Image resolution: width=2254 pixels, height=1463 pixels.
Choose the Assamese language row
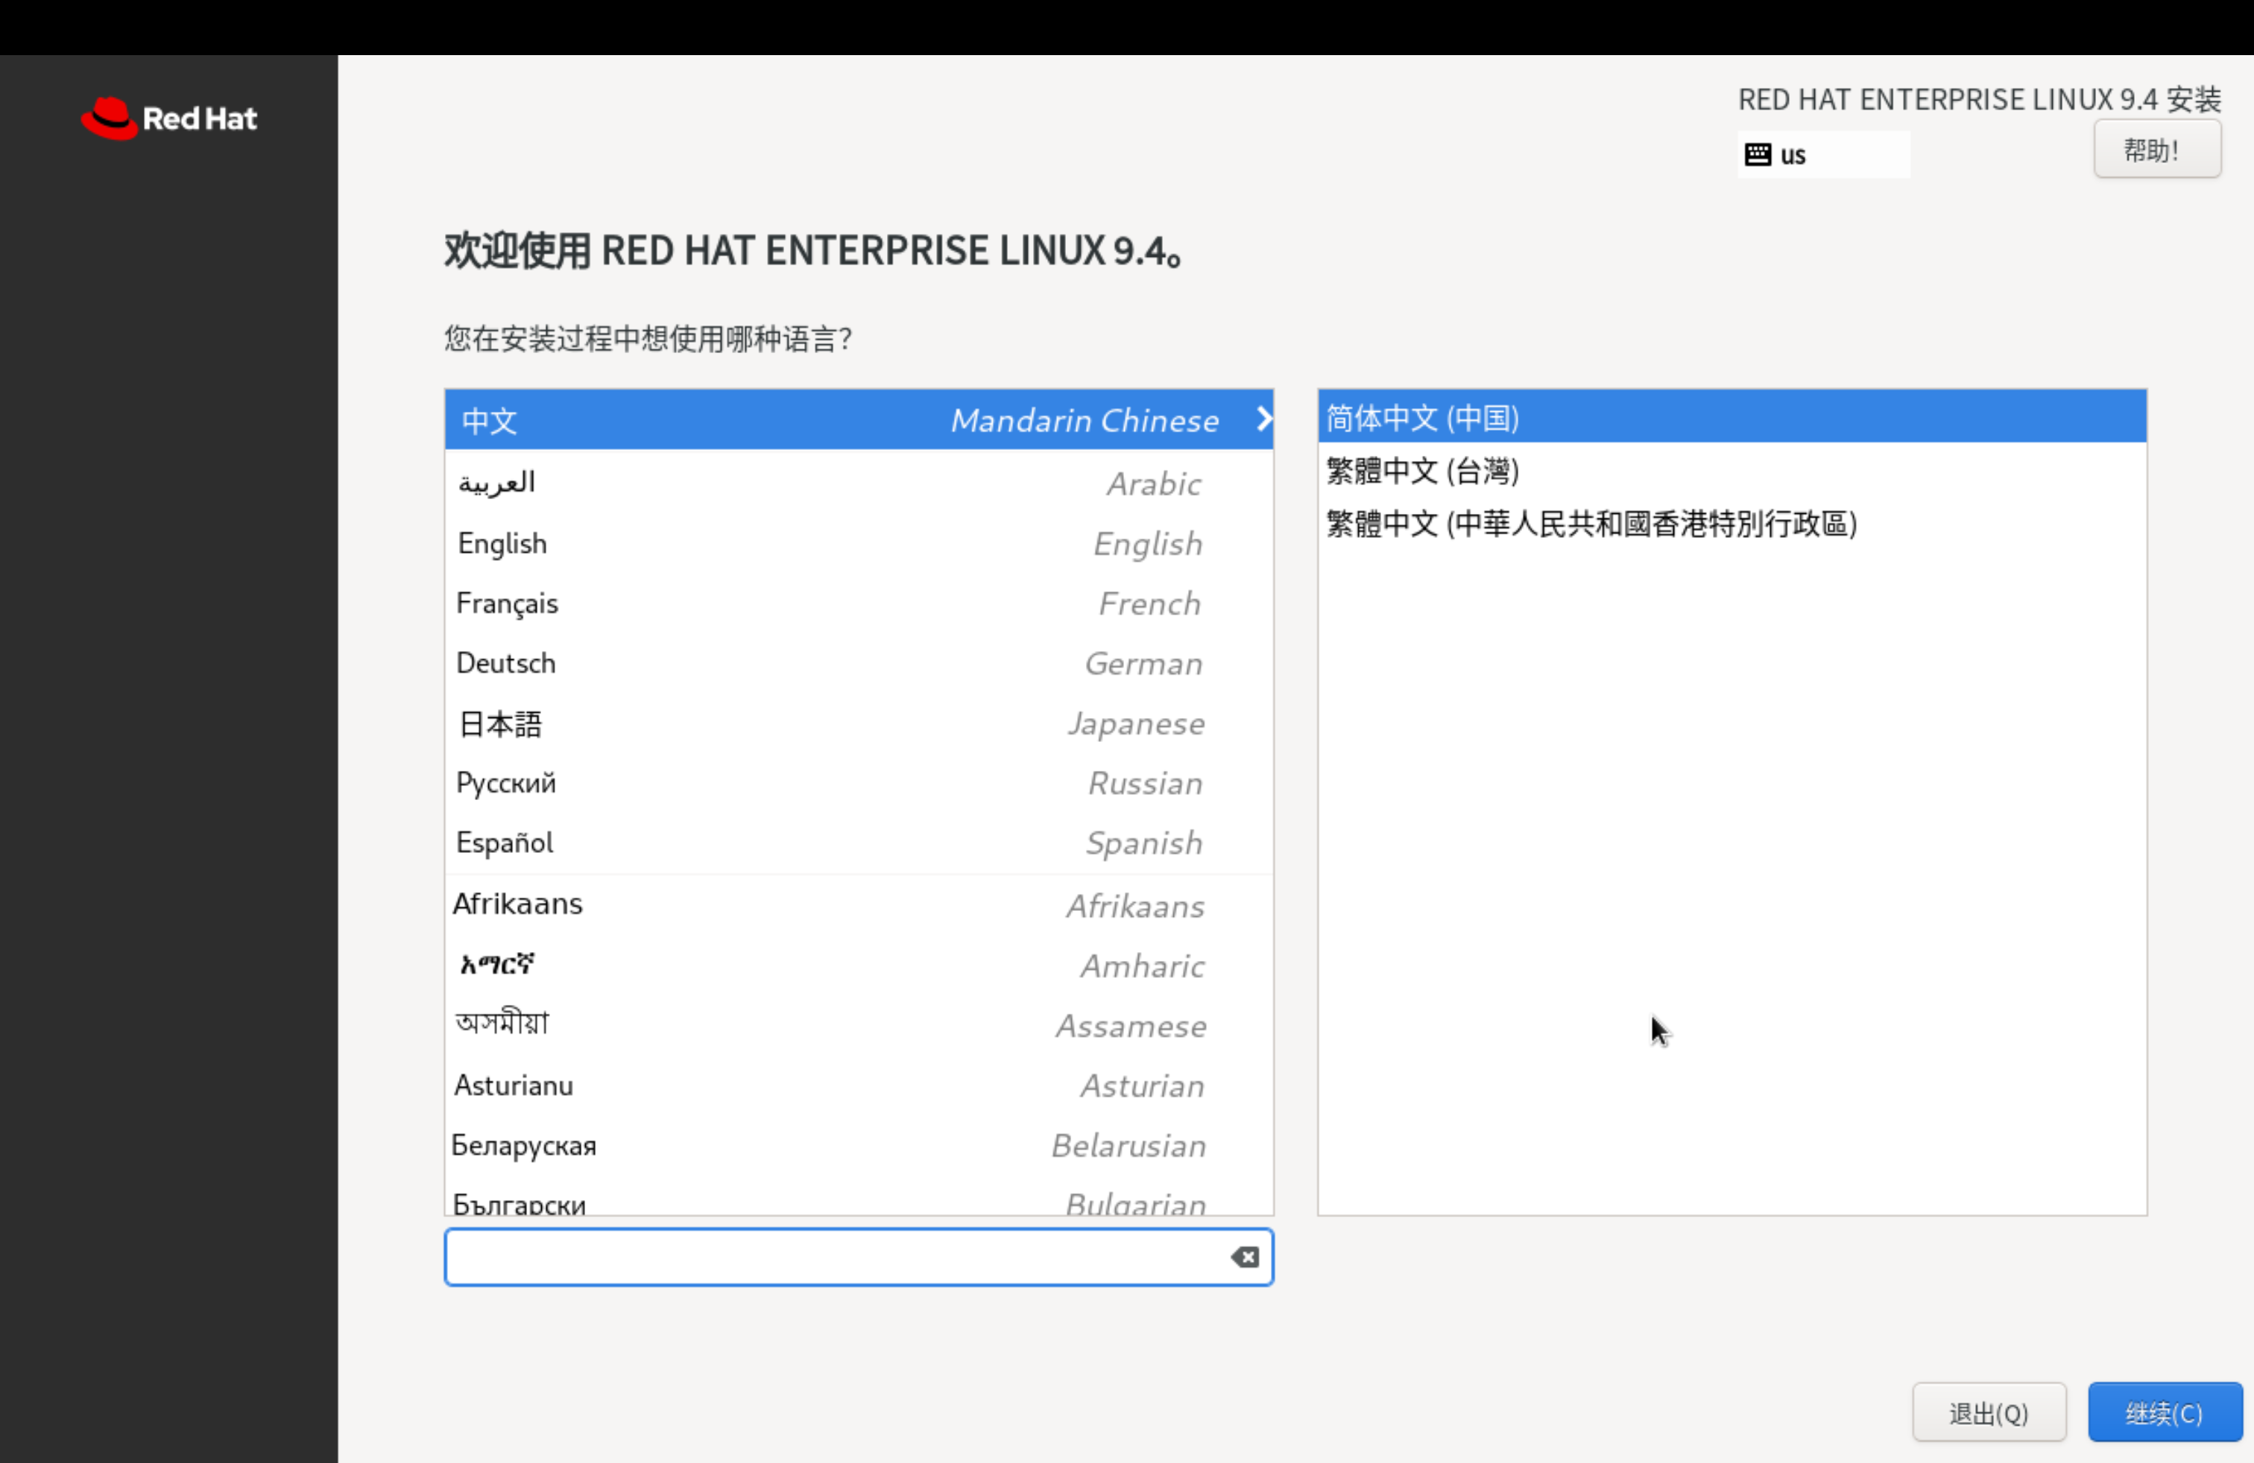tap(859, 1025)
